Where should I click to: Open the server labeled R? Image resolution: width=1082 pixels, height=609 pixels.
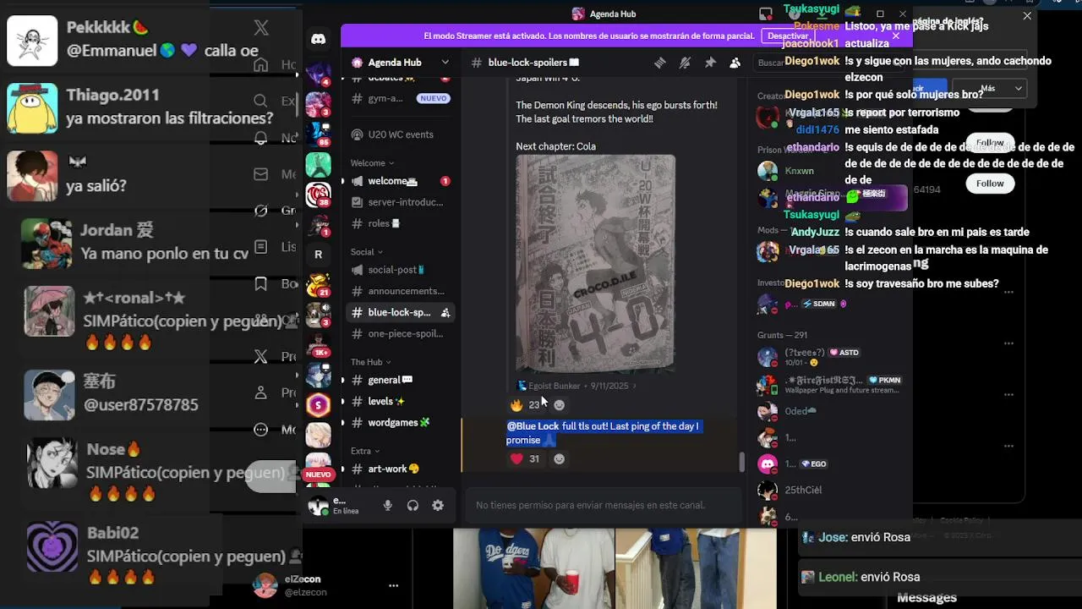tap(319, 254)
